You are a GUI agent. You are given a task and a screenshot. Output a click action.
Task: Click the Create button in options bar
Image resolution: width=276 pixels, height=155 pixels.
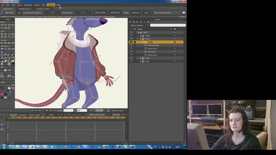[x=126, y=12]
